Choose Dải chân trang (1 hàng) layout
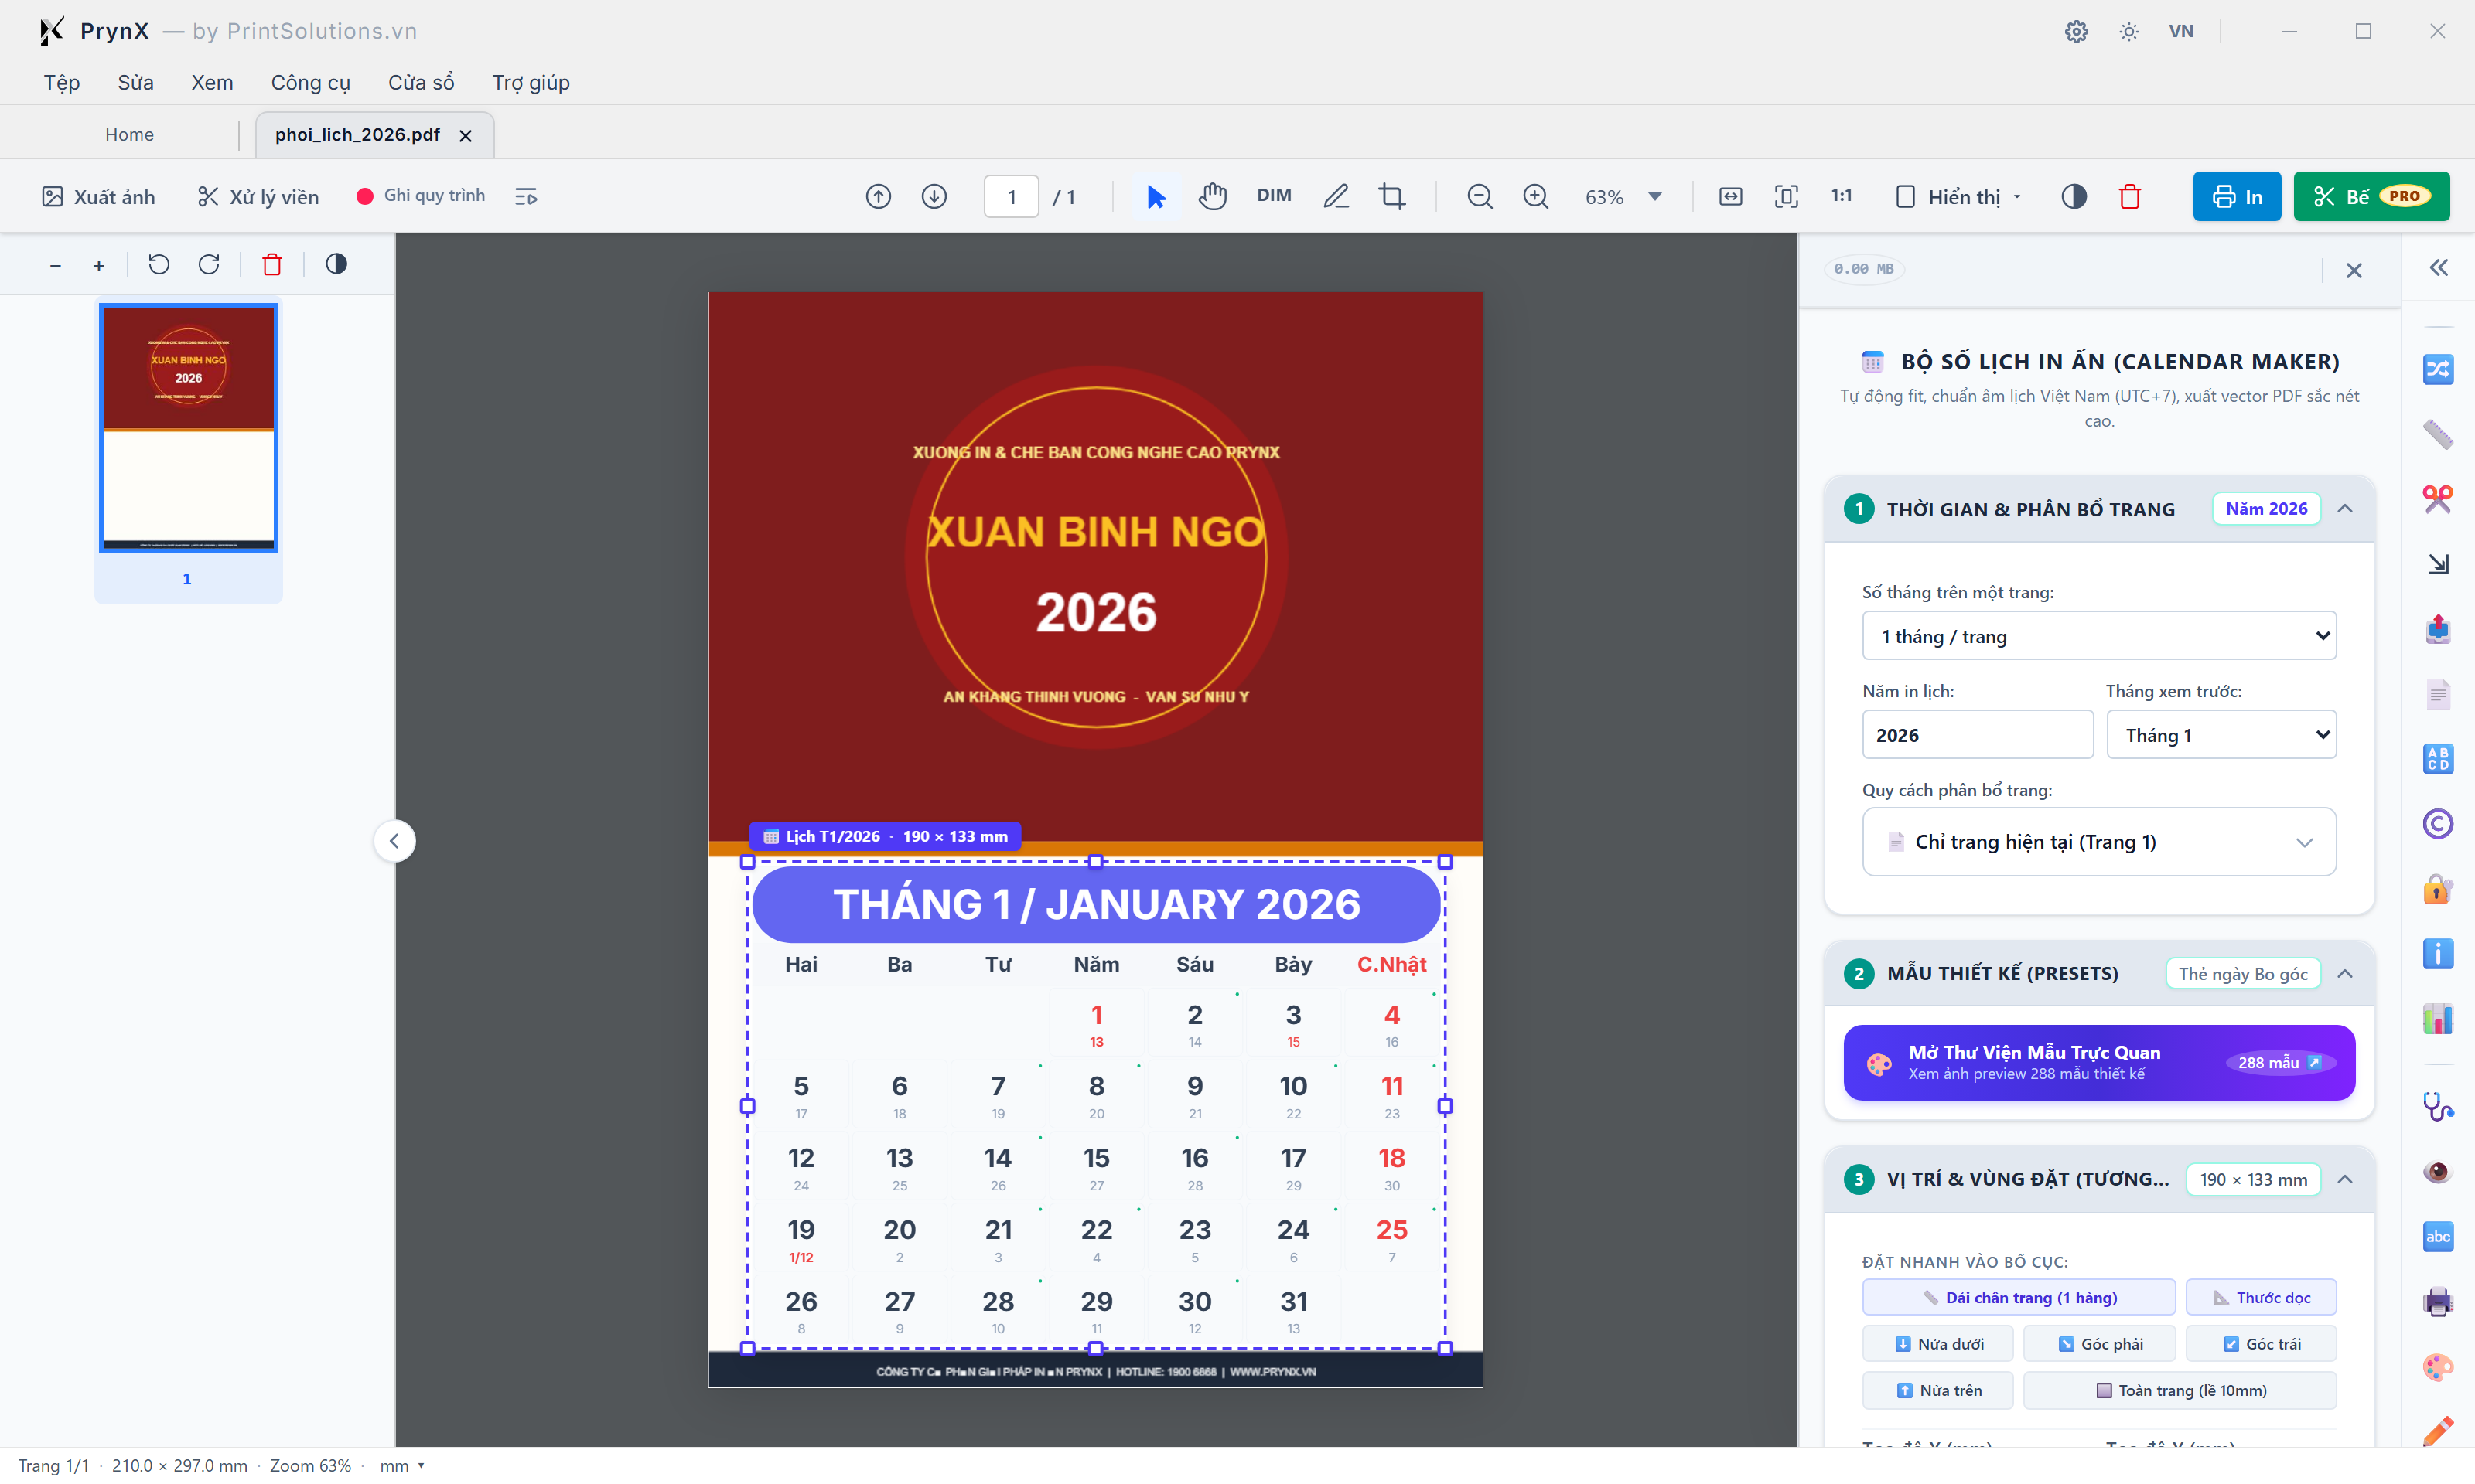Viewport: 2475px width, 1484px height. 2018,1297
